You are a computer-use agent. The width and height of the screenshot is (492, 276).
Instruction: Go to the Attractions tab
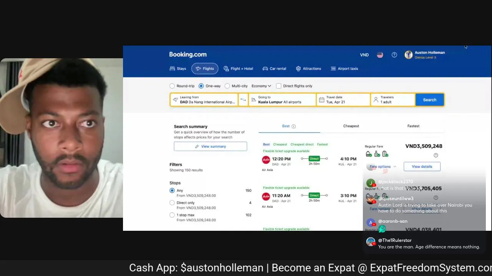pyautogui.click(x=308, y=69)
